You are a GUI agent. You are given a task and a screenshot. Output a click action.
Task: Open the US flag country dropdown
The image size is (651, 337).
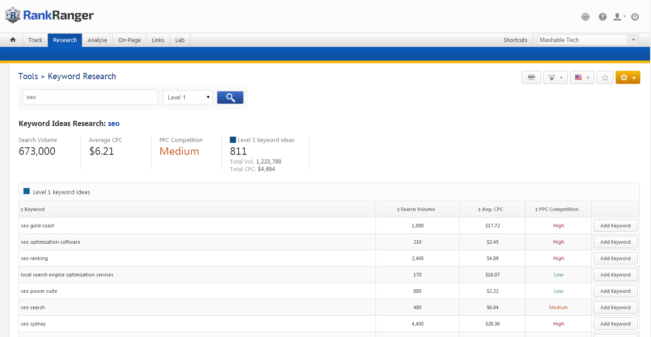click(582, 78)
